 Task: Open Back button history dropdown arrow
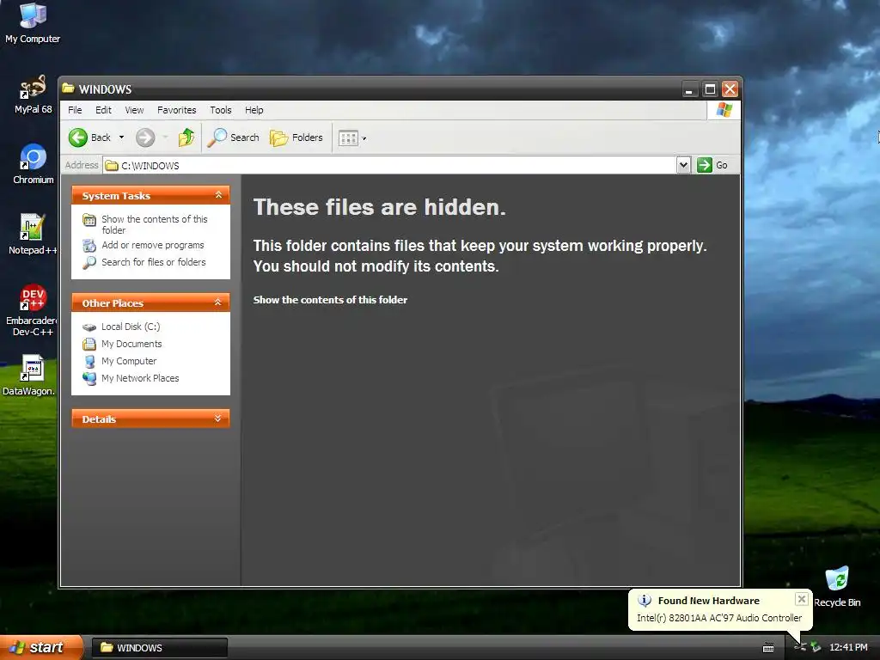pos(121,137)
